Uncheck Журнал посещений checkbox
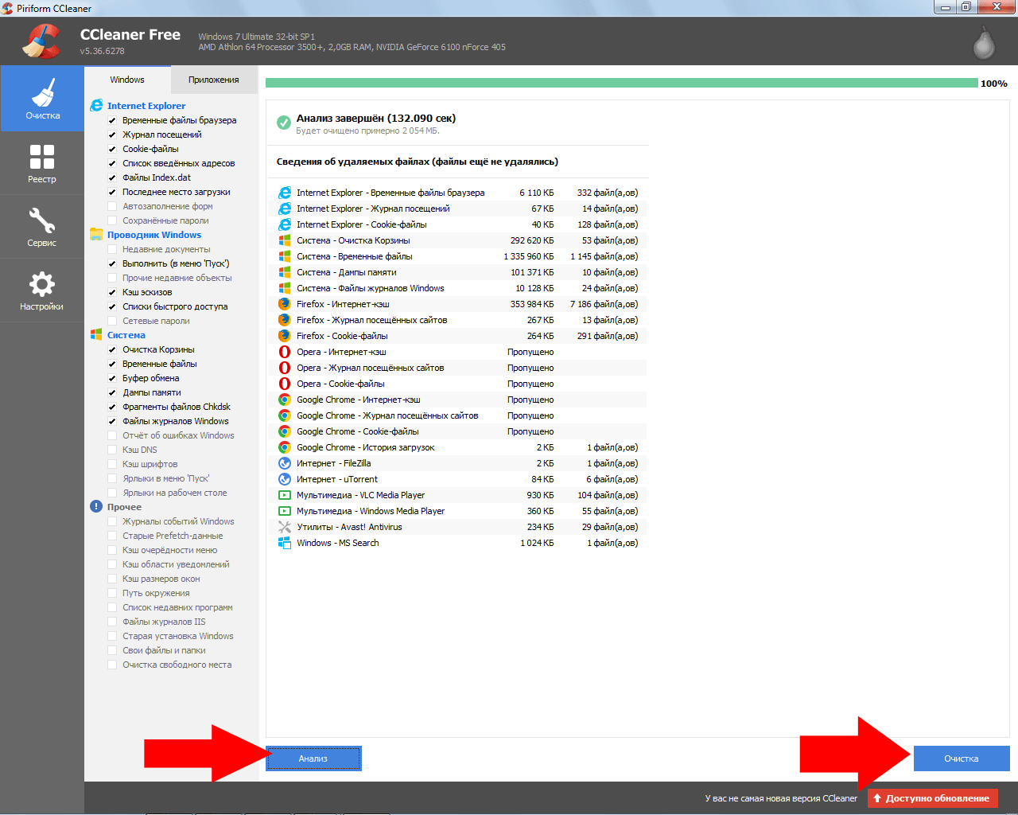This screenshot has width=1018, height=815. coord(112,135)
